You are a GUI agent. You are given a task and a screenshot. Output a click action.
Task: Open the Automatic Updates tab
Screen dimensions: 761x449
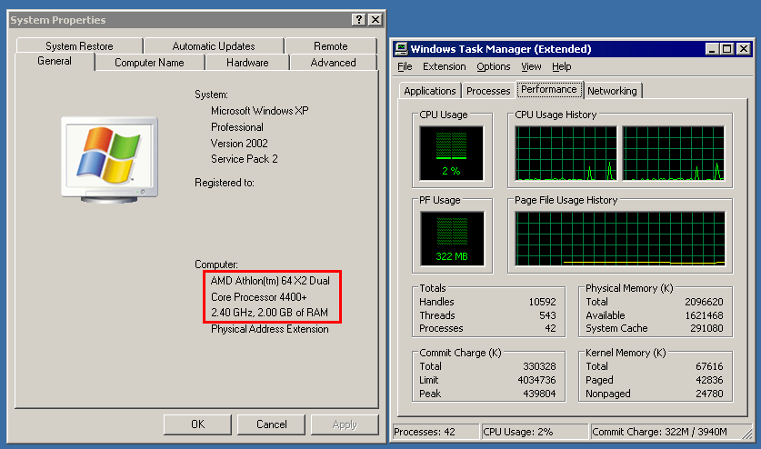tap(214, 46)
